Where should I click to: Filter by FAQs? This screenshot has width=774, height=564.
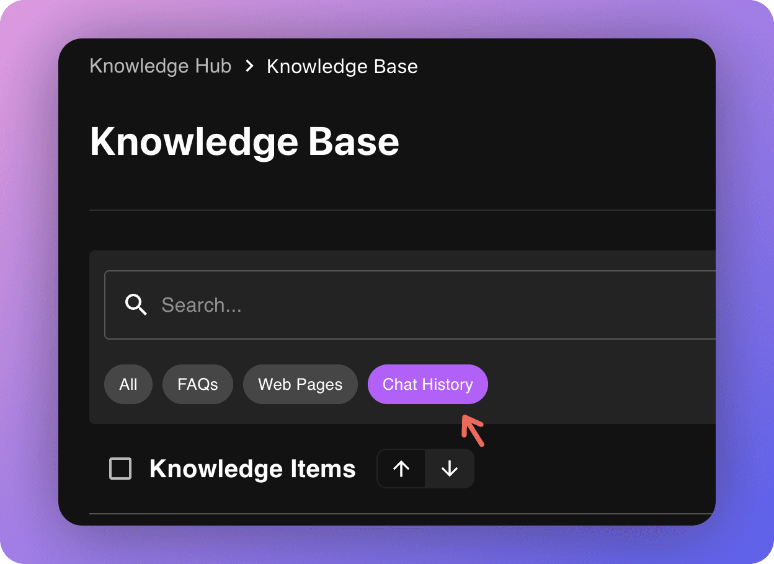[198, 384]
